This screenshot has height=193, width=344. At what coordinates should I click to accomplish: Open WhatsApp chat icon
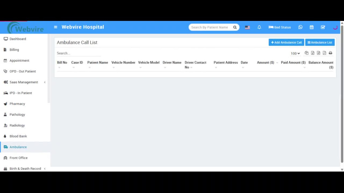(300, 27)
